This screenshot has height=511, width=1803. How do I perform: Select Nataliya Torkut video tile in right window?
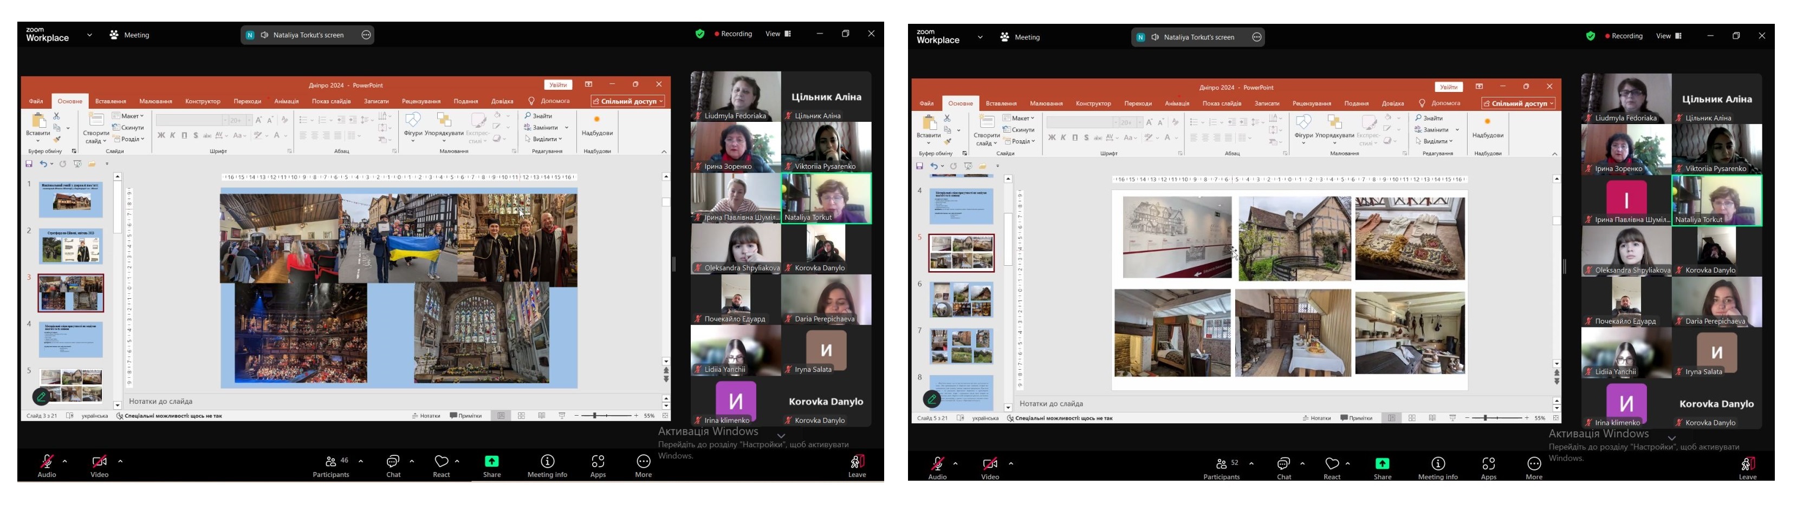tap(1716, 201)
